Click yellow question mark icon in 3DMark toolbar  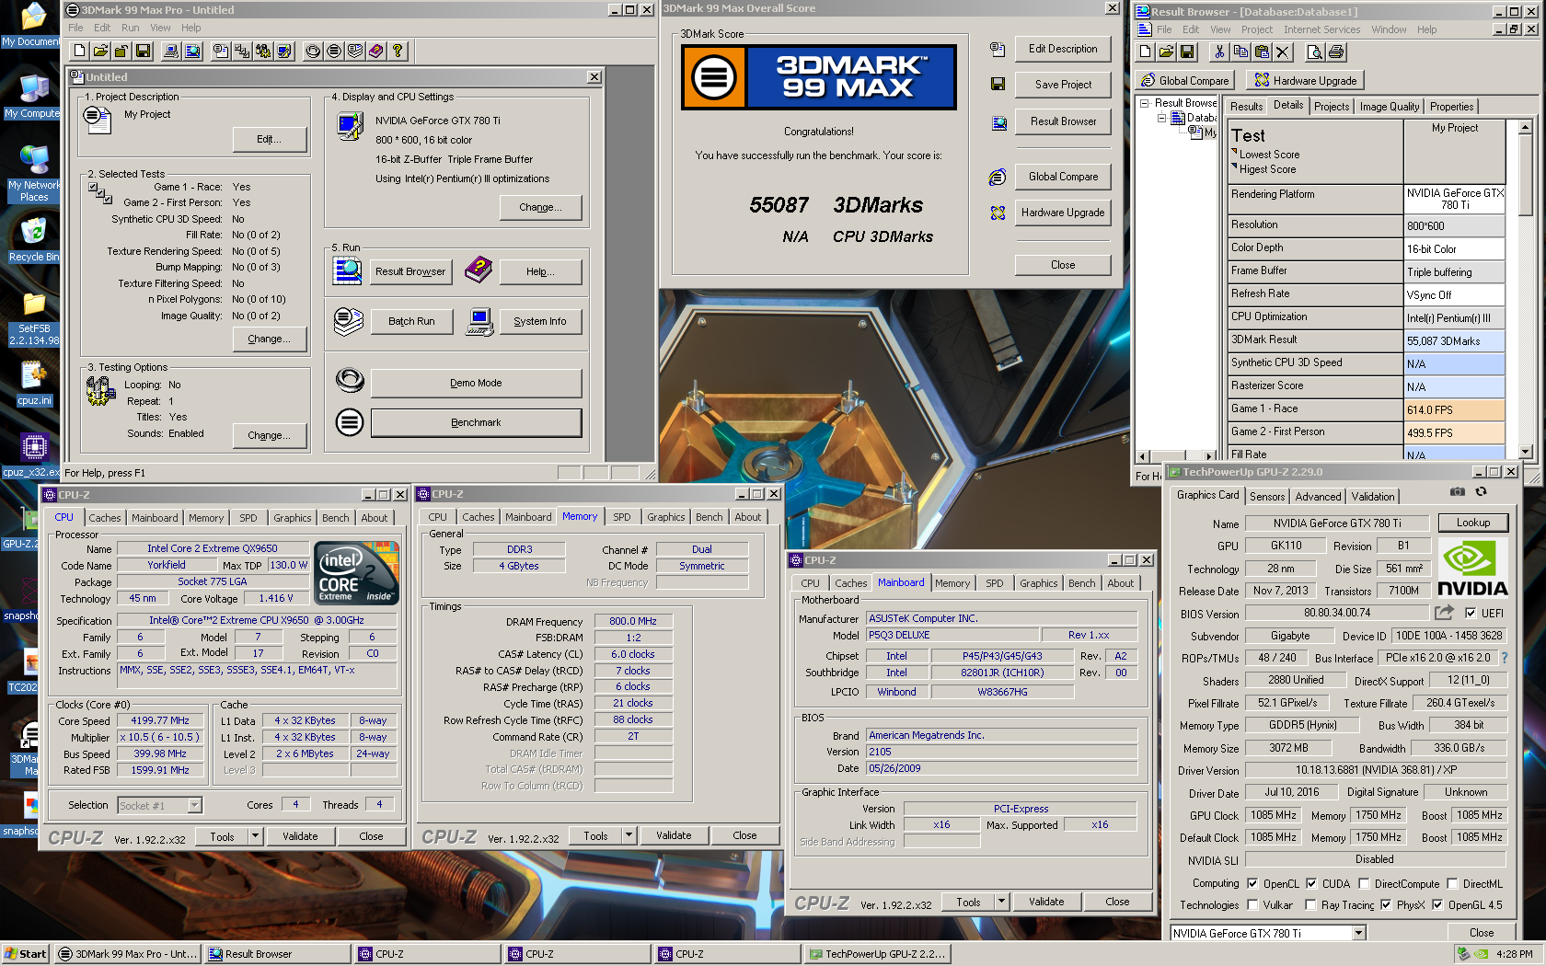(398, 52)
